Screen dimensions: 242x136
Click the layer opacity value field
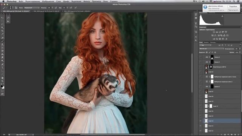pos(237,49)
